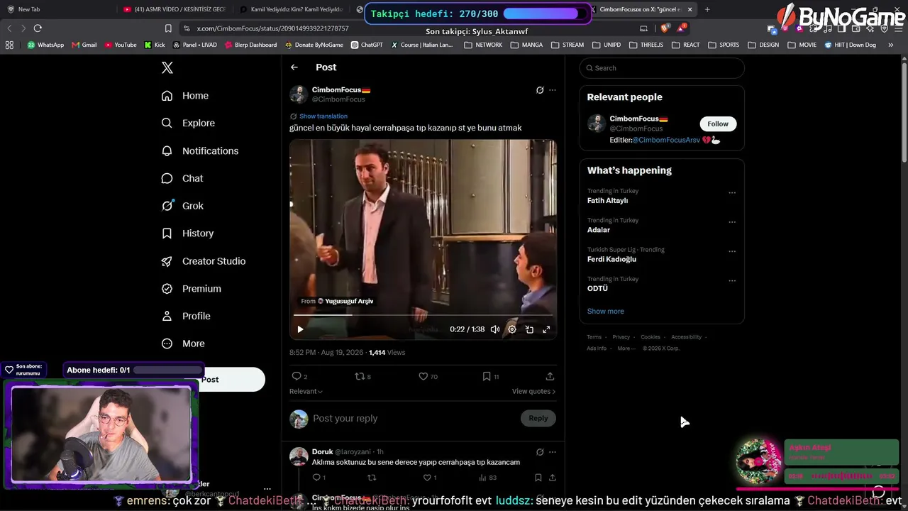
Task: Open a new browser tab with plus button
Action: (x=707, y=9)
